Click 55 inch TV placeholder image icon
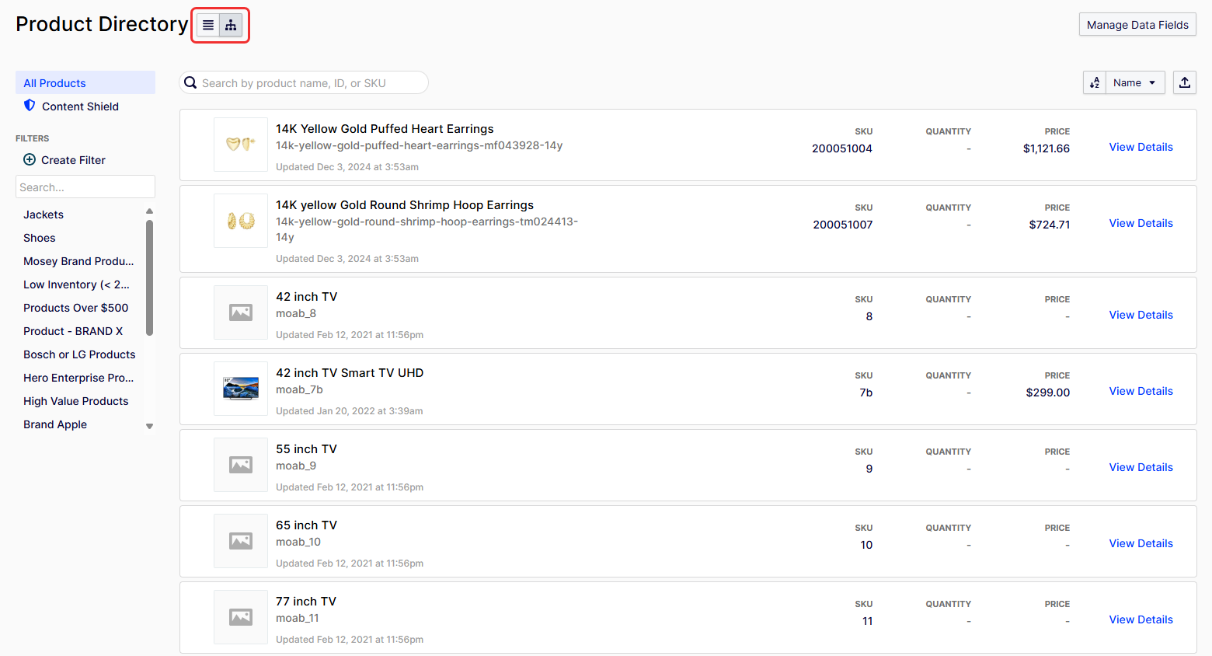The image size is (1212, 656). pos(241,465)
